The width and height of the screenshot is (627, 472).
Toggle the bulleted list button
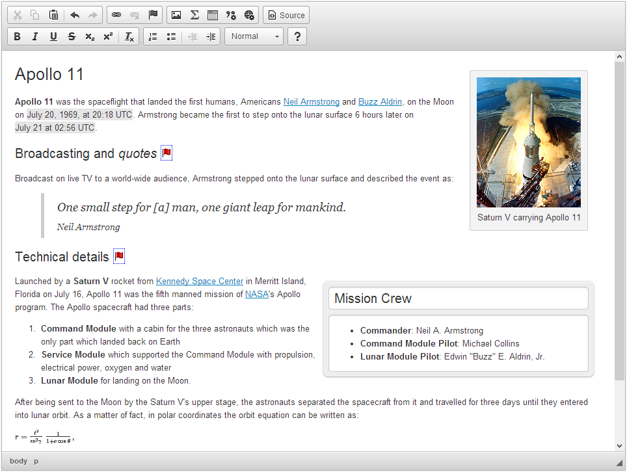click(x=171, y=36)
